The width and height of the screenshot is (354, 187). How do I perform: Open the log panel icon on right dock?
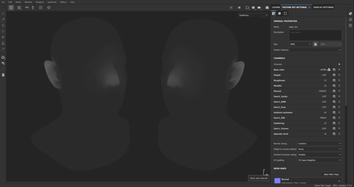351,26
